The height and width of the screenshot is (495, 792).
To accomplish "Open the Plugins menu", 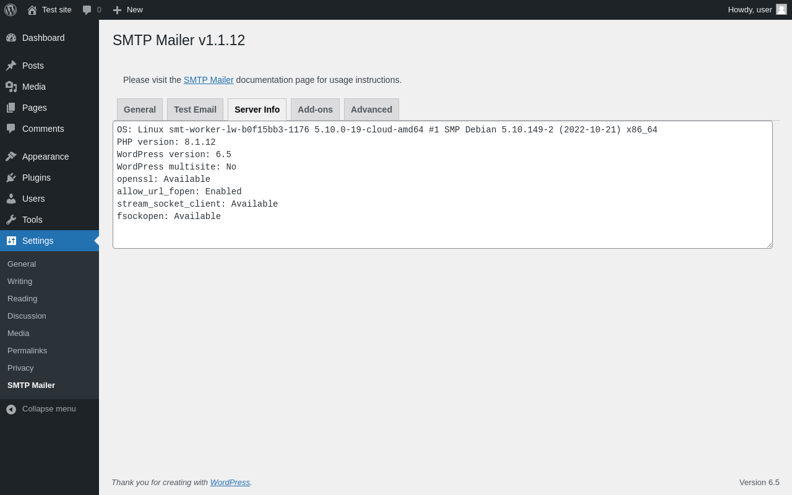I will pyautogui.click(x=49, y=178).
